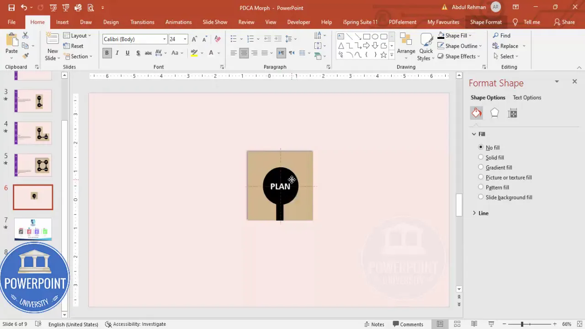Image resolution: width=585 pixels, height=329 pixels.
Task: Decrease the font size
Action: 204,39
